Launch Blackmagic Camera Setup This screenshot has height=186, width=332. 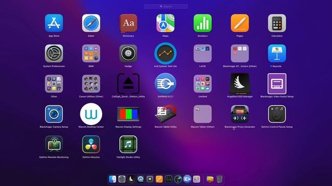(54, 114)
